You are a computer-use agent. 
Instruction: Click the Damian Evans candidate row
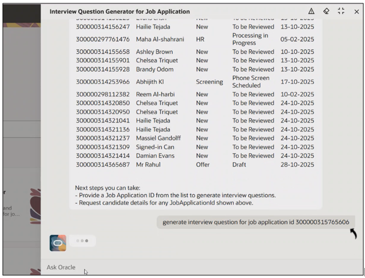pyautogui.click(x=156, y=156)
